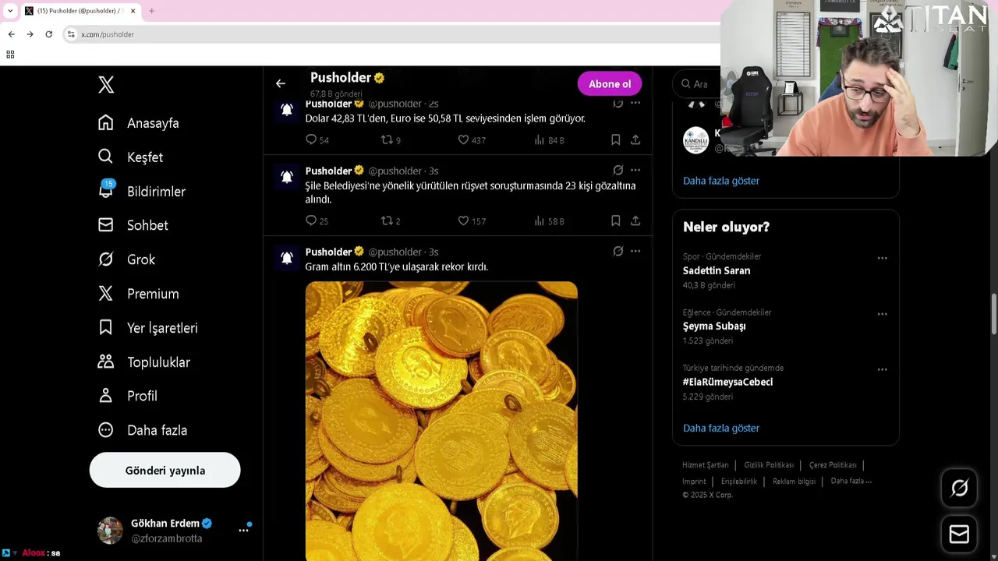This screenshot has width=998, height=561.
Task: Ask Grok about Şile Belediyesi post
Action: click(618, 171)
